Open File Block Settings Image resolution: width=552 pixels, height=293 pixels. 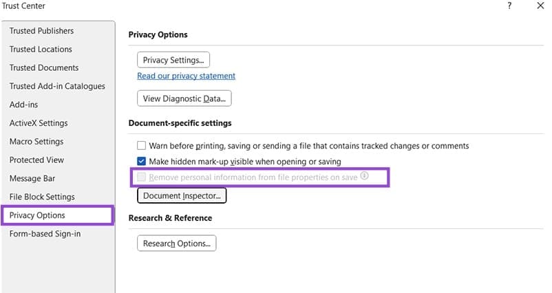pyautogui.click(x=42, y=197)
